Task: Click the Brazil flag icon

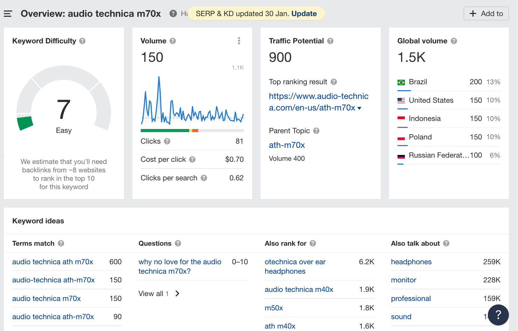Action: pyautogui.click(x=401, y=82)
